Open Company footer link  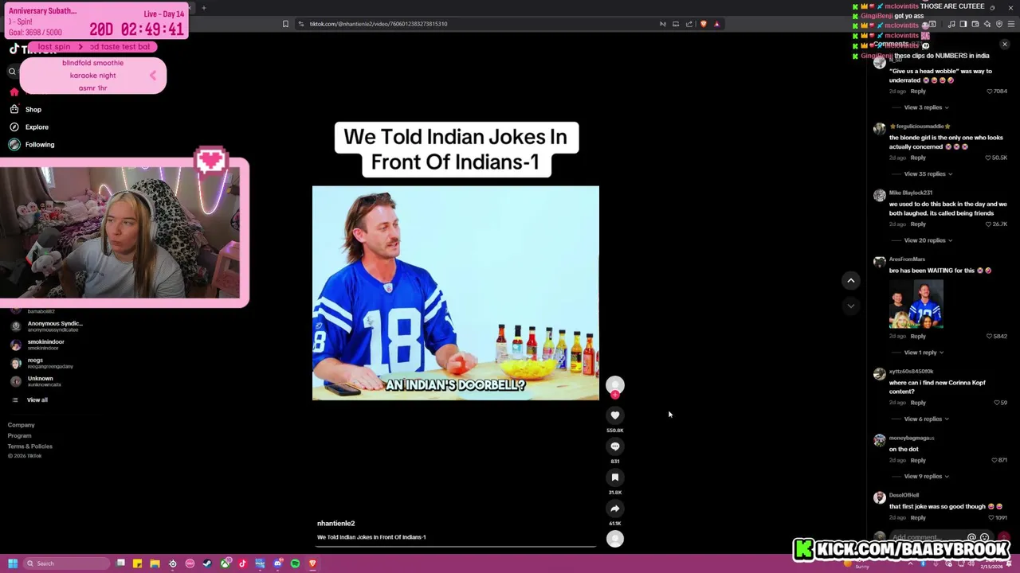coord(22,425)
